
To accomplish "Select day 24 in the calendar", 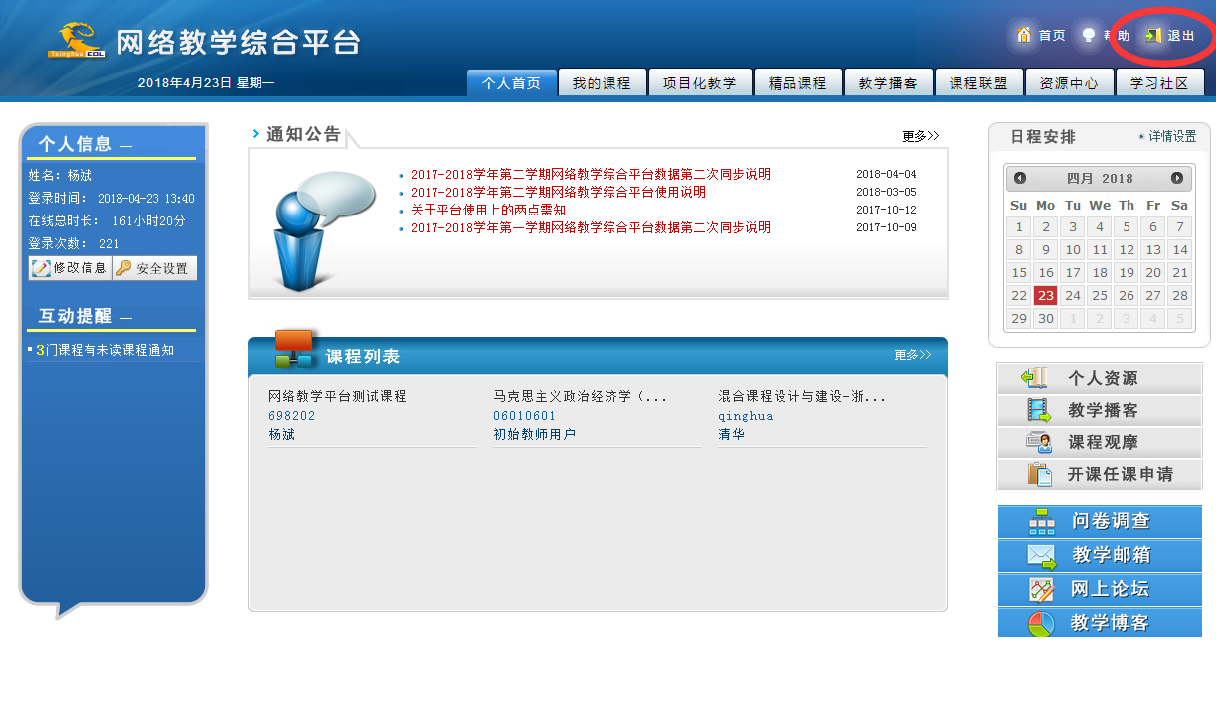I will click(1072, 295).
